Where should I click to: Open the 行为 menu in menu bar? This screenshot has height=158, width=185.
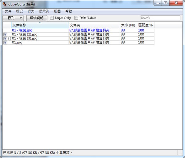(31, 11)
